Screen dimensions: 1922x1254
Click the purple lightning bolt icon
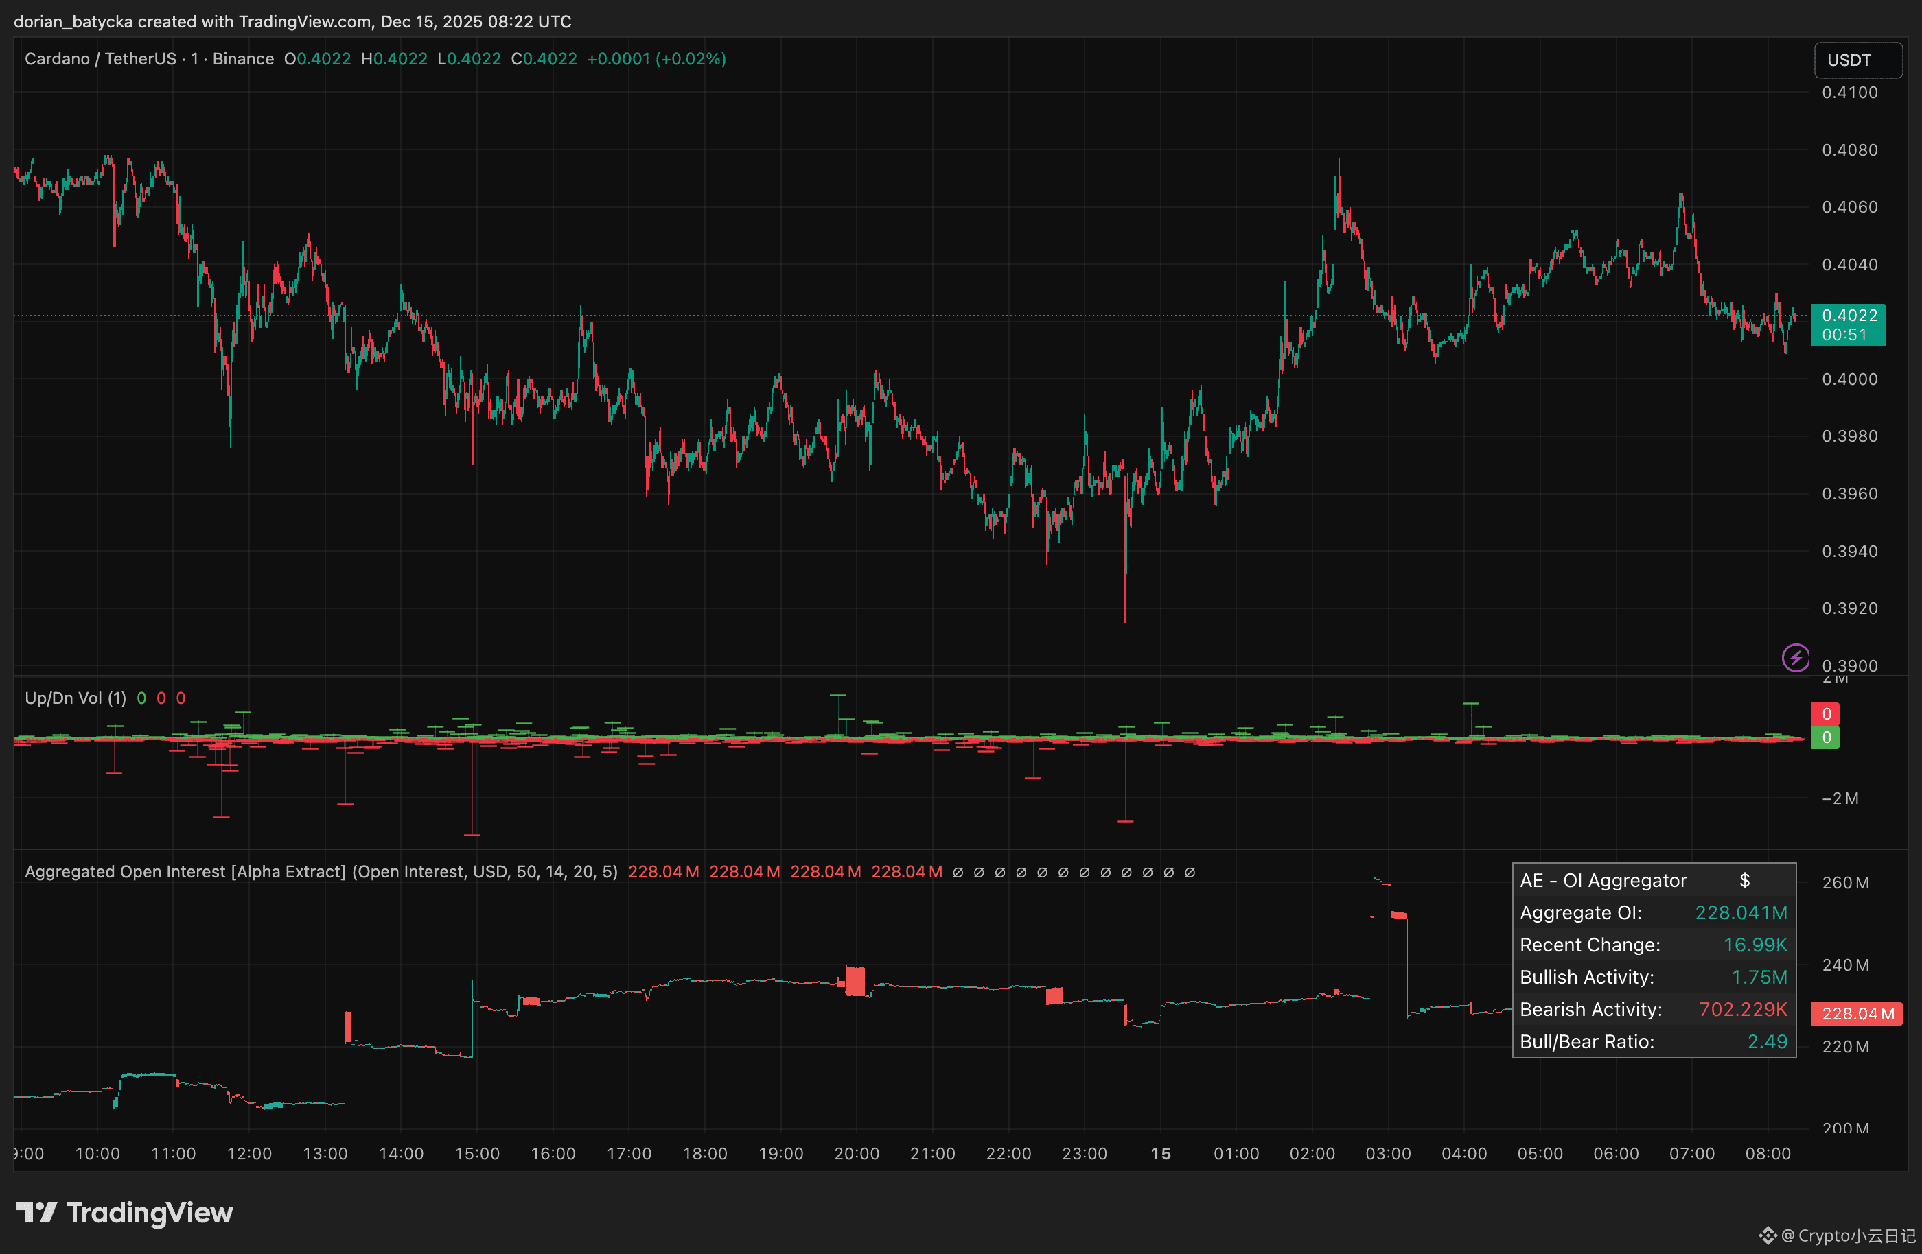[x=1795, y=658]
